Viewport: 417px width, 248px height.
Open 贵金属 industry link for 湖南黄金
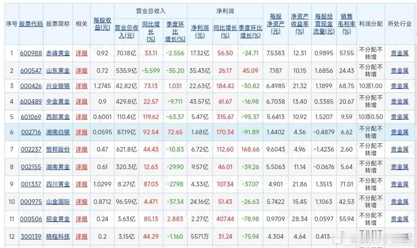click(400, 167)
